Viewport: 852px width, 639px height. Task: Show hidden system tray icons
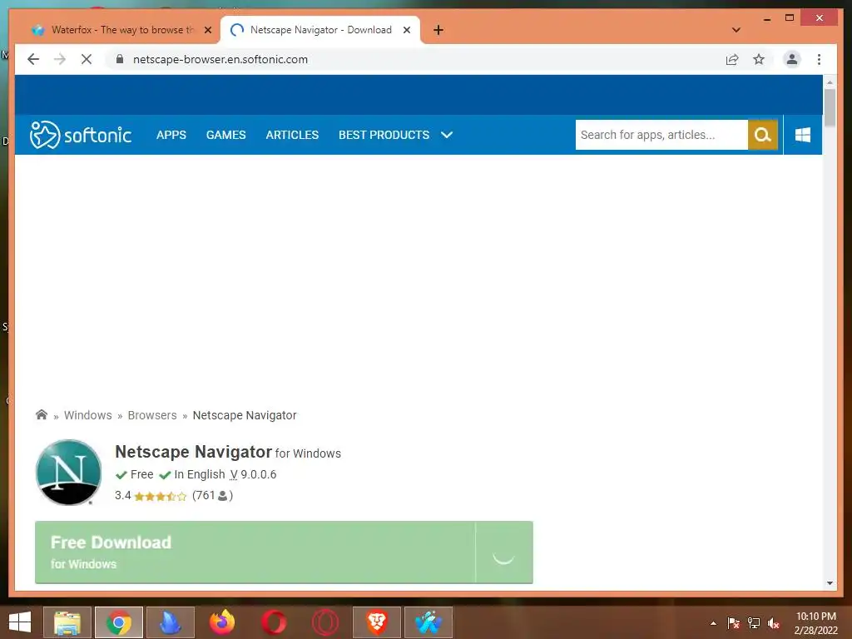(713, 623)
